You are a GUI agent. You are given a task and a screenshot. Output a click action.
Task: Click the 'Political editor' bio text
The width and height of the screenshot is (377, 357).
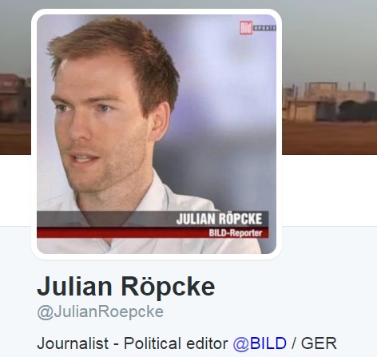(x=176, y=343)
